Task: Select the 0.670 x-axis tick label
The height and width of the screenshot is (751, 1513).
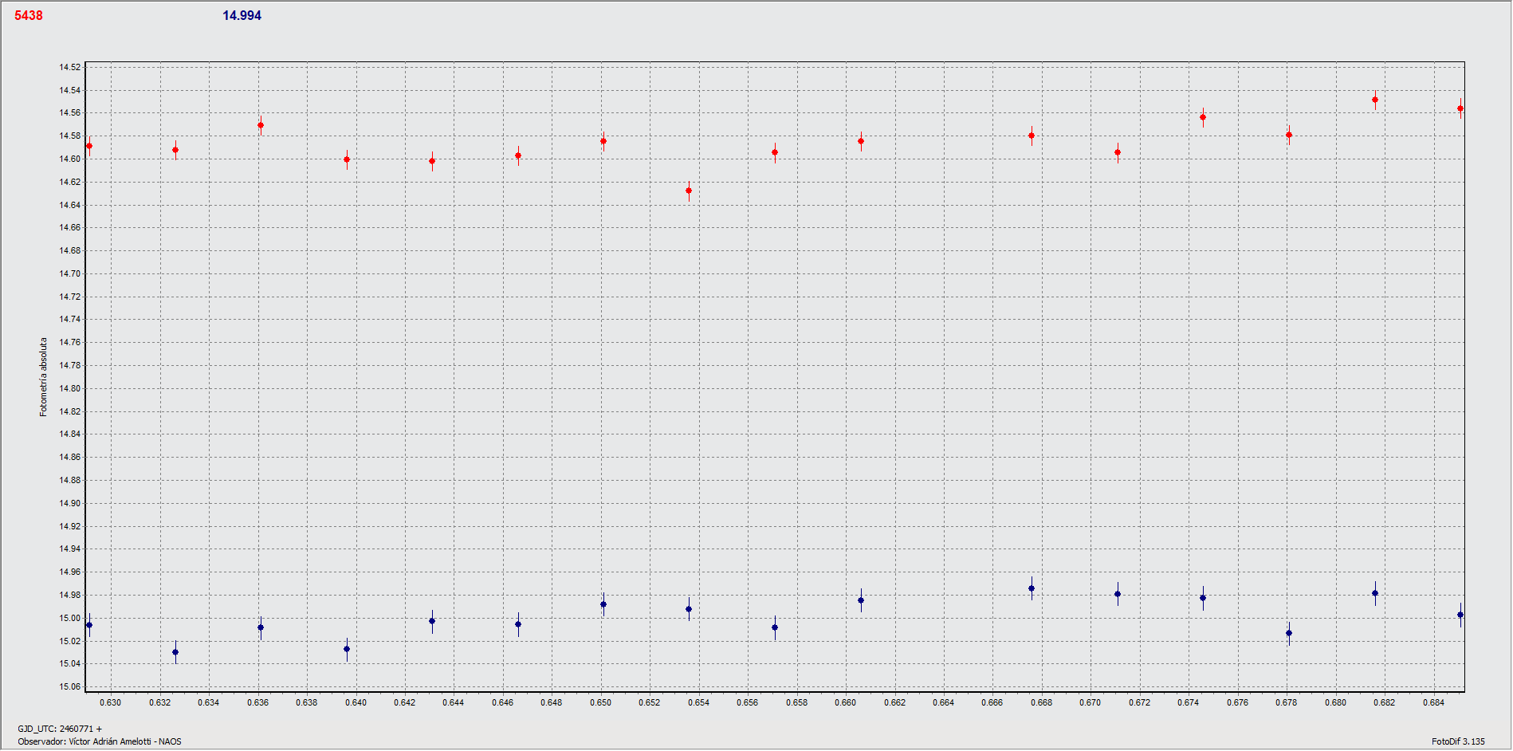Action: click(x=1090, y=702)
